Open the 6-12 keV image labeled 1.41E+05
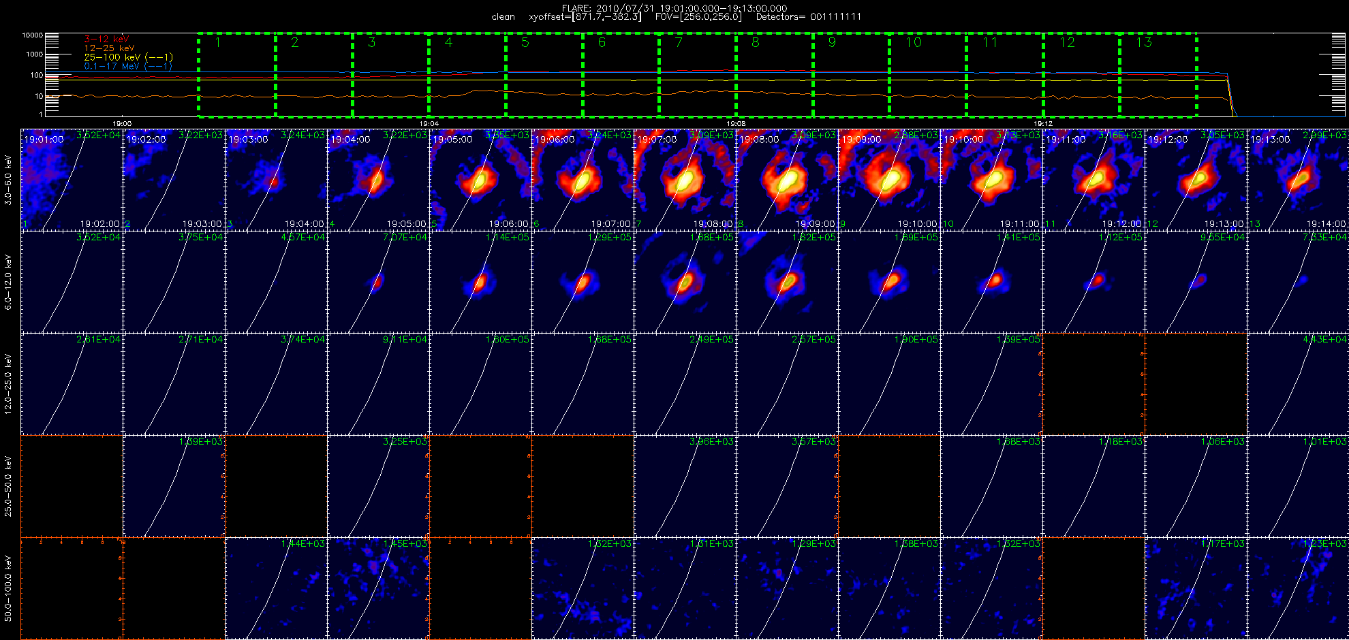The image size is (1349, 640). [991, 282]
